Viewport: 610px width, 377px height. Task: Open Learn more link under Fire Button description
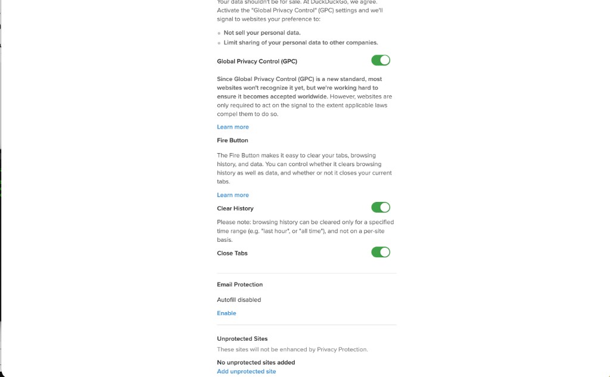[233, 195]
